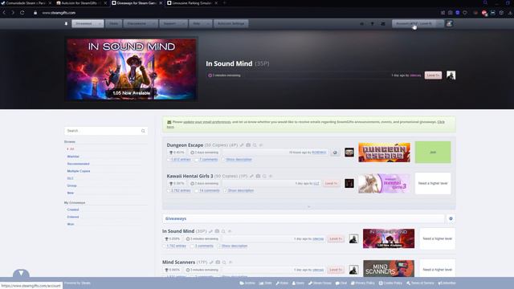Open Dungeon Escape banner thumbnail
Screen dimensions: 514x289
click(x=384, y=153)
